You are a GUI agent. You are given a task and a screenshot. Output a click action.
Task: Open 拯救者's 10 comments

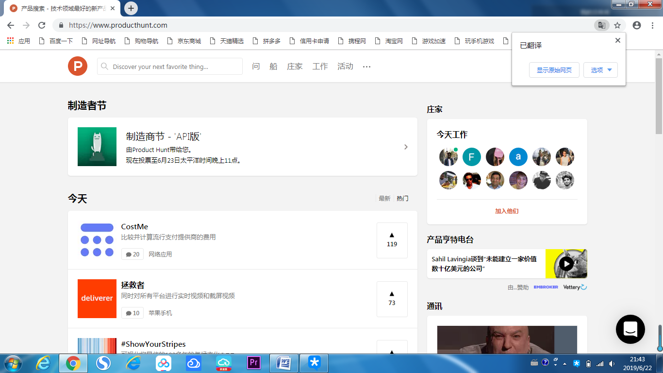coord(133,313)
